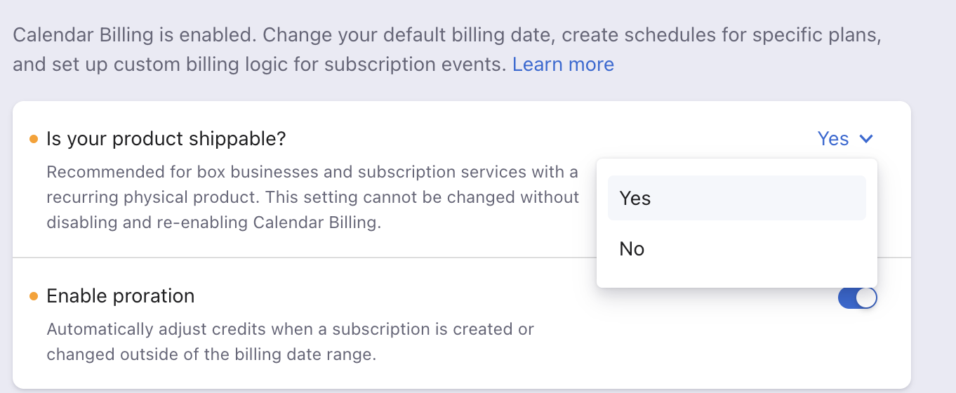
Task: Click the divider line between the two settings
Action: (x=302, y=258)
